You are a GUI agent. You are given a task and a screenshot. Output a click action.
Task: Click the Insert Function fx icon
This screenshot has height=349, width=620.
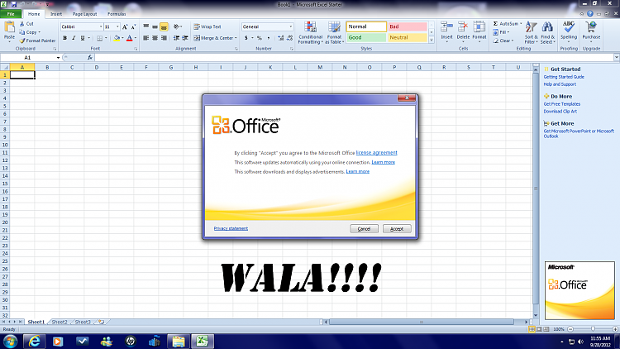coord(90,57)
